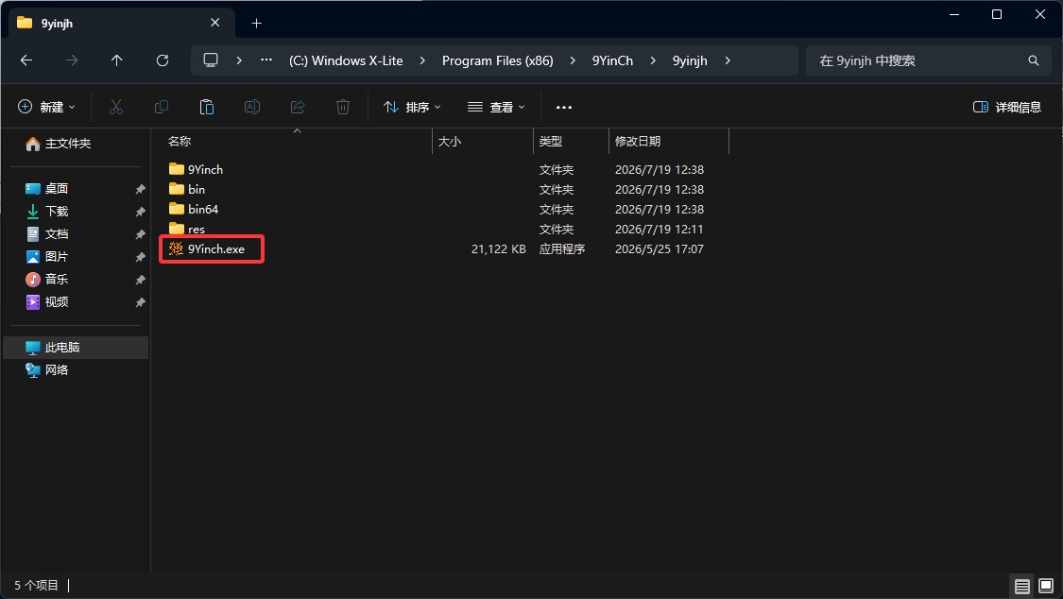
Task: Click the Delete trash icon
Action: click(343, 107)
